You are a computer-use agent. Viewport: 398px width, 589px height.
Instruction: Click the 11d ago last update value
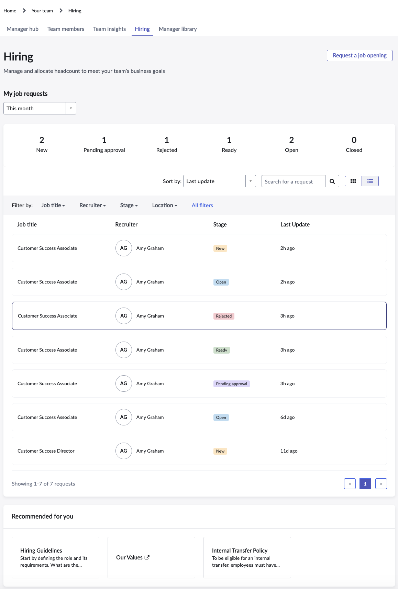pyautogui.click(x=289, y=451)
